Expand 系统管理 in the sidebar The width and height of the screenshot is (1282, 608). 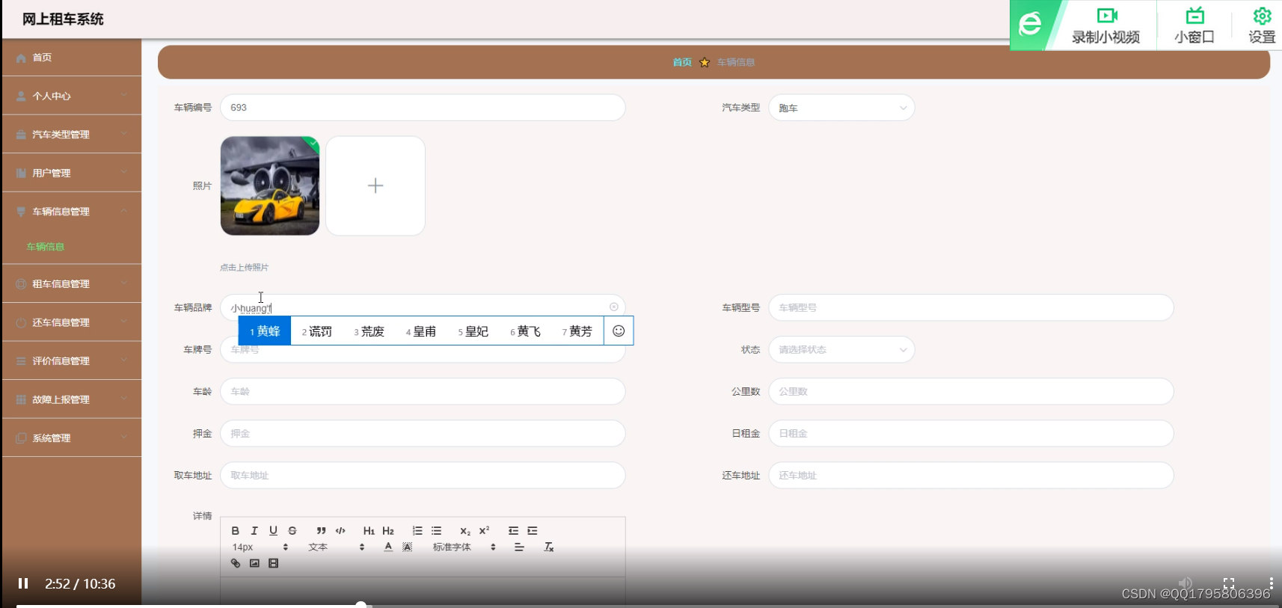[72, 438]
